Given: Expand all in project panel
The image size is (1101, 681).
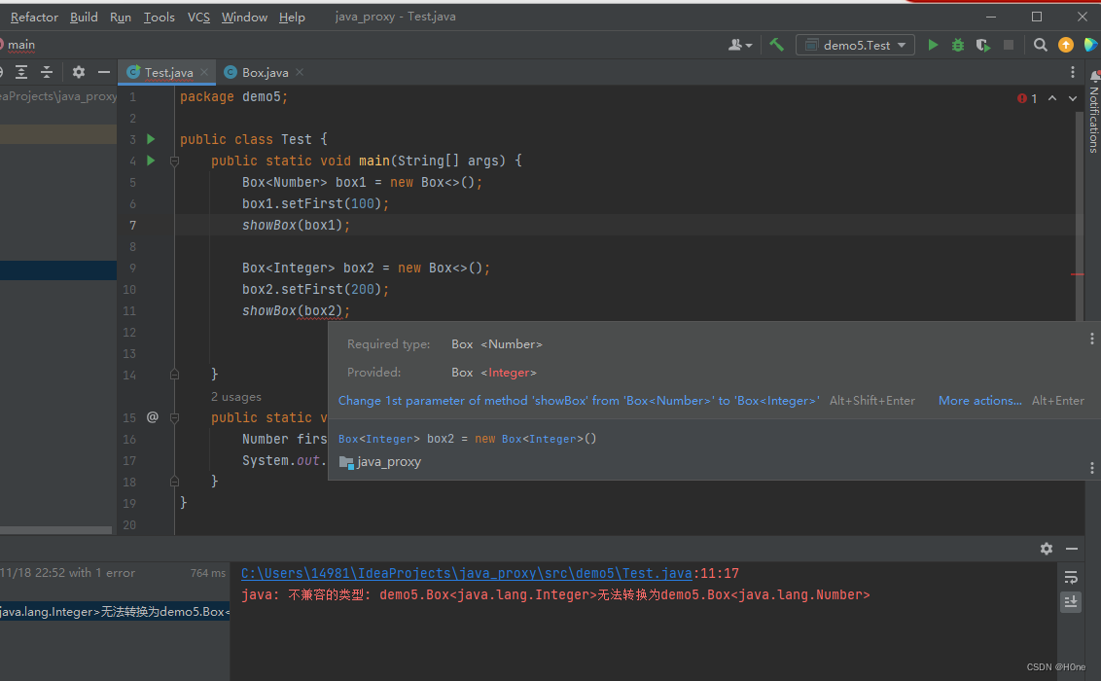Looking at the screenshot, I should tap(21, 72).
